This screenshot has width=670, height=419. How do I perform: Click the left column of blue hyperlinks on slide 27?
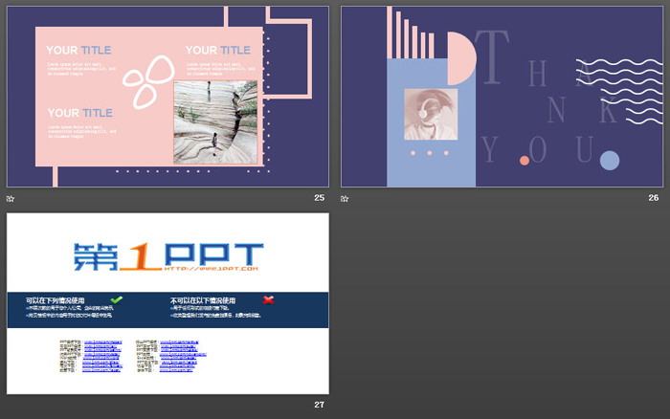click(102, 356)
